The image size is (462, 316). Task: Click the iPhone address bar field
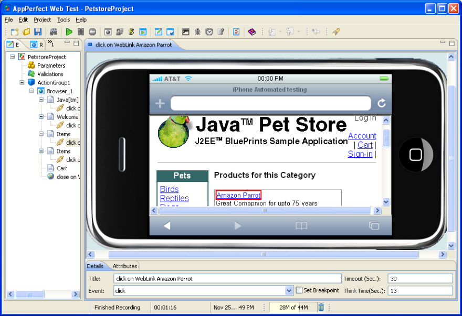271,103
